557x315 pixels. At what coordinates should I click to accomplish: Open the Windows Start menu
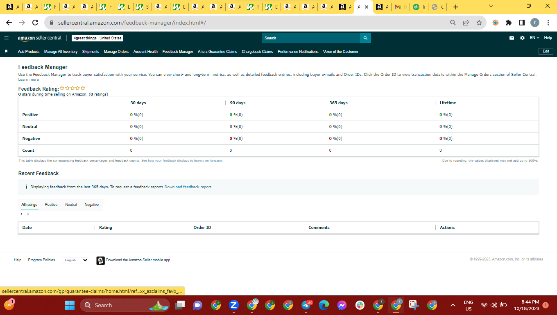point(70,305)
